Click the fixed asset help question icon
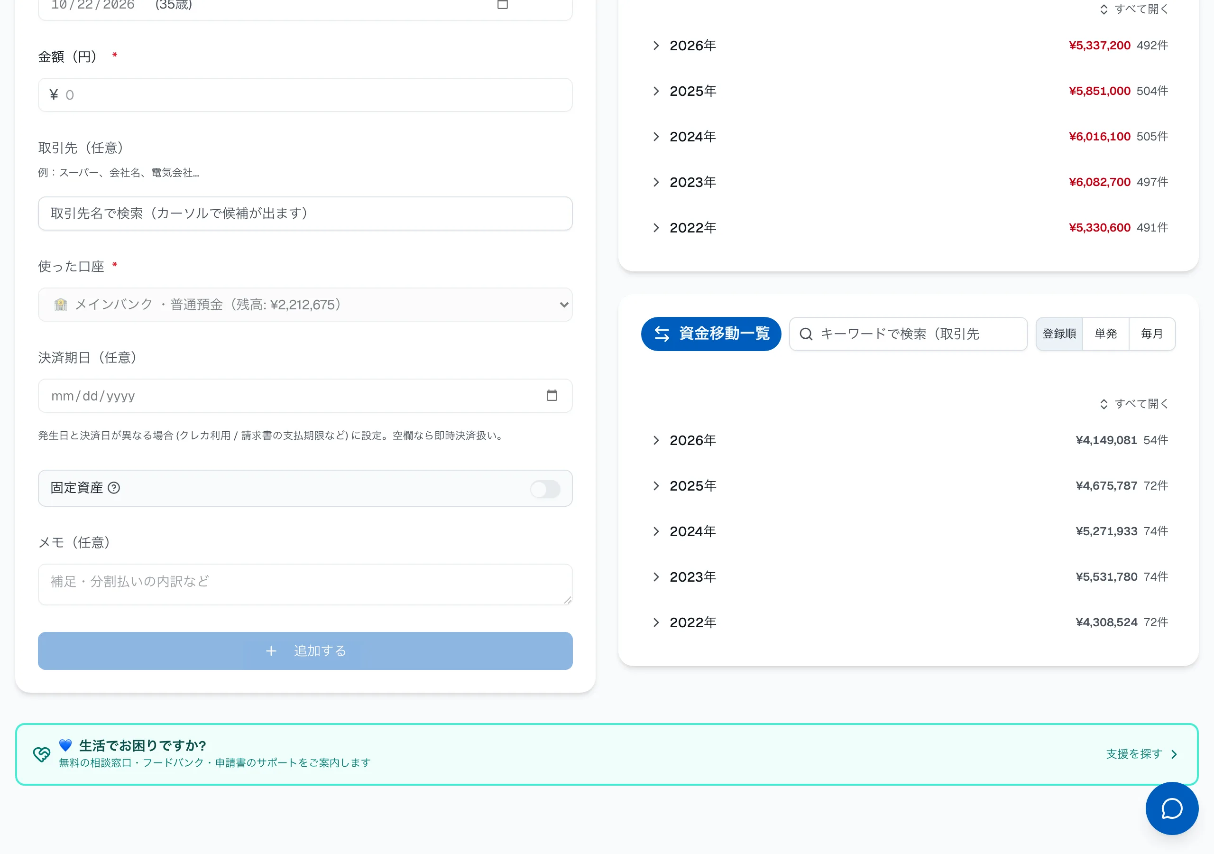This screenshot has height=854, width=1214. 114,488
